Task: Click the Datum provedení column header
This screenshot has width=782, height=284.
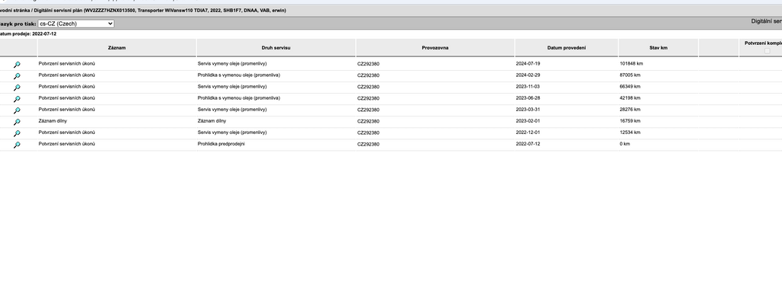Action: tap(567, 48)
